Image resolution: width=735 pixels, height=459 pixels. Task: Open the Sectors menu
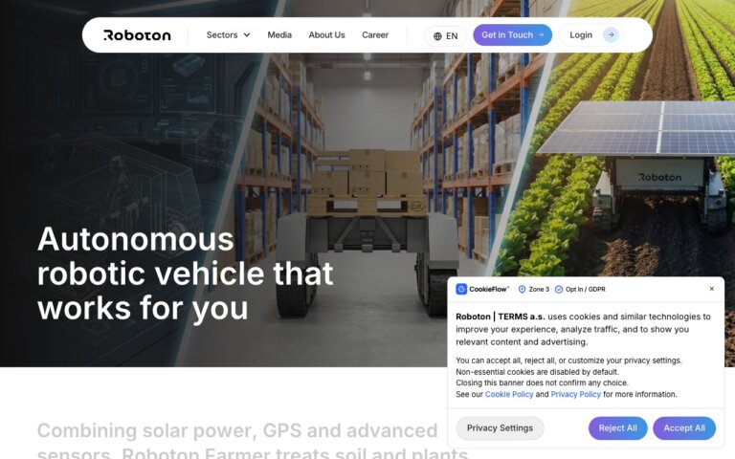[x=229, y=35]
